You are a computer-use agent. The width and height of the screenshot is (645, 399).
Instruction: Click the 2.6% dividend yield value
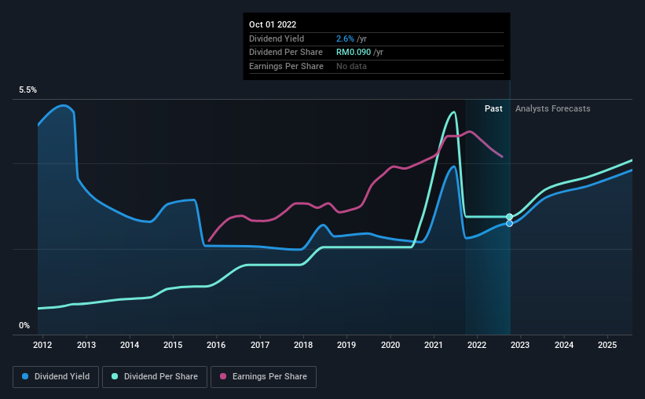[345, 38]
